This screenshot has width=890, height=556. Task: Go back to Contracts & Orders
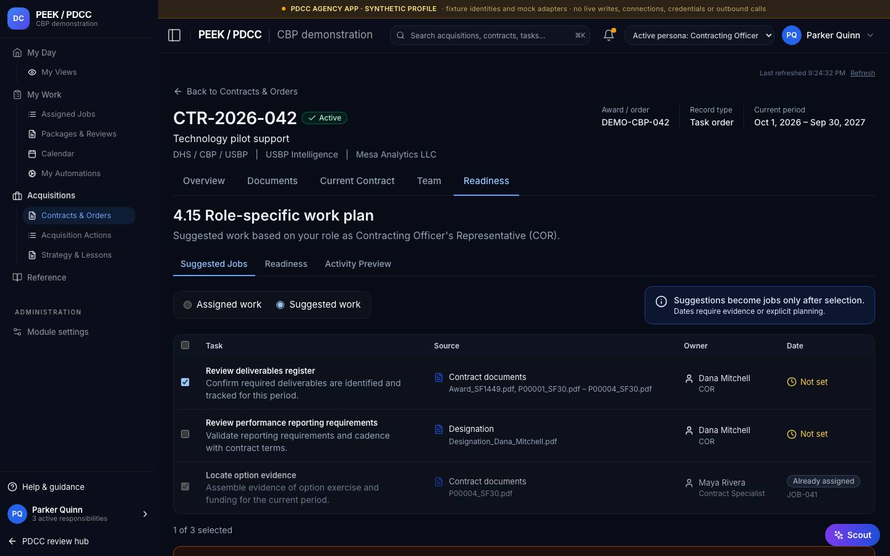[235, 91]
